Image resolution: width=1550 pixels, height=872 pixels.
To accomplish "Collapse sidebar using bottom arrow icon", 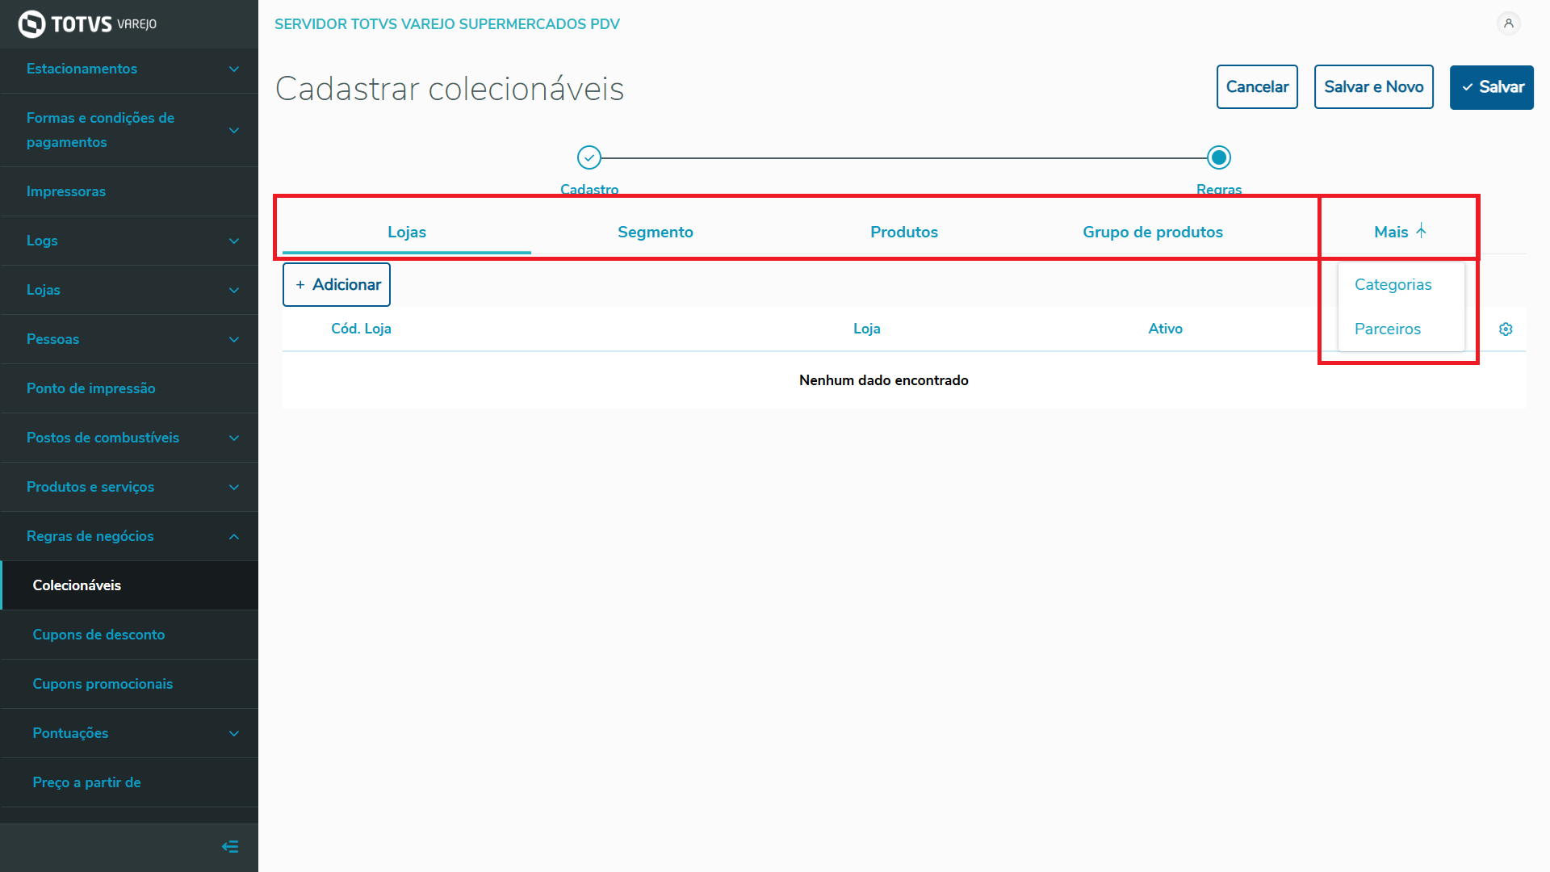I will click(x=230, y=846).
